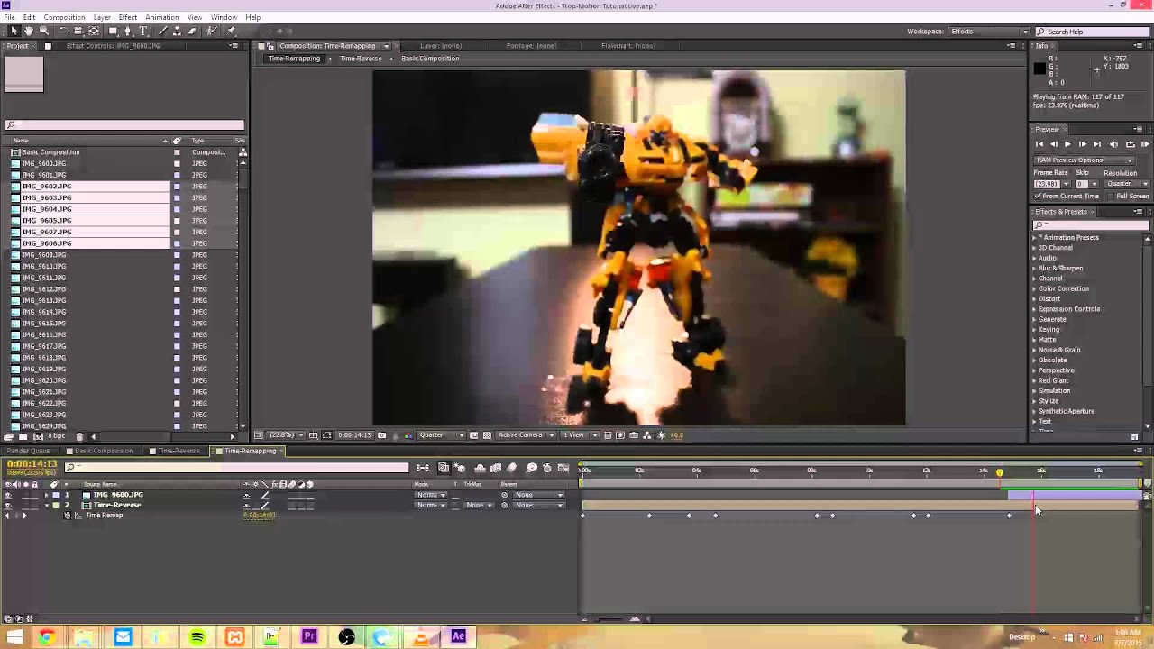This screenshot has height=649, width=1154.
Task: Click the Region of Interest icon
Action: (x=473, y=435)
